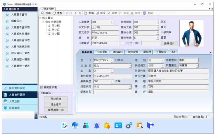Open the gear settings icon in bottom dock

point(129,125)
